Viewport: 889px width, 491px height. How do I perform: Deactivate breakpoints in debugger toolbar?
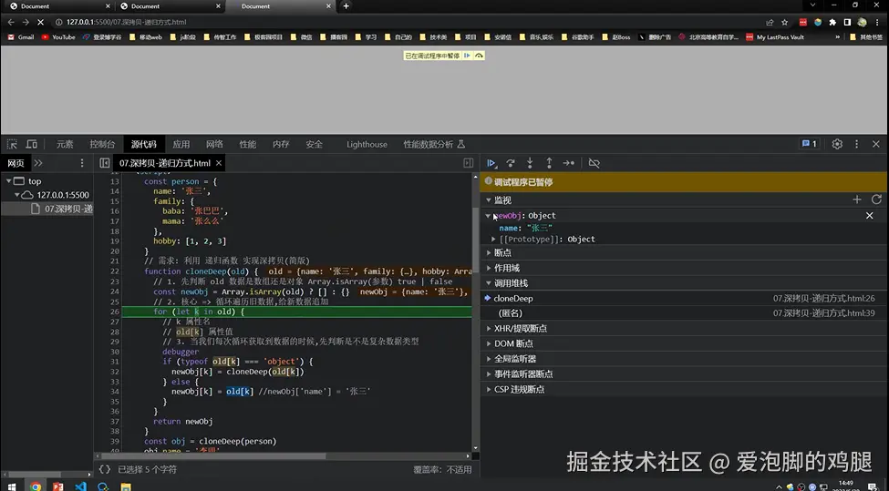[594, 163]
